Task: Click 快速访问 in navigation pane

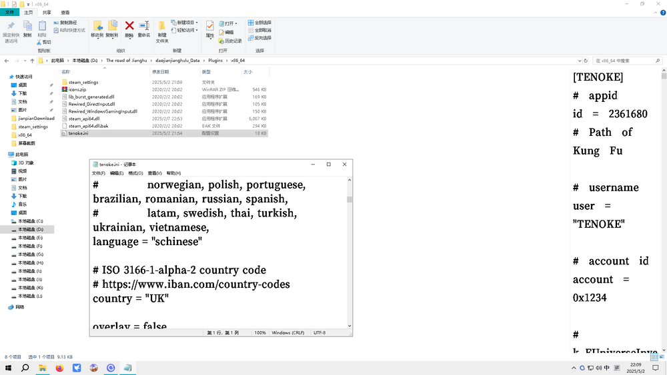Action: click(23, 77)
